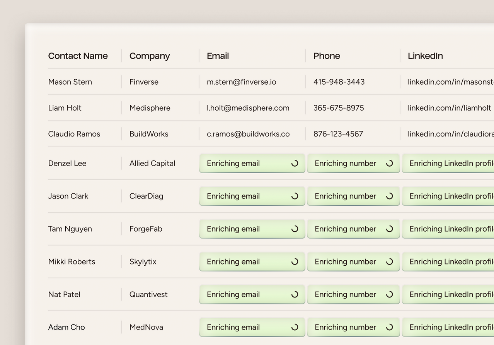
Task: Click number spinner icon in Mikki Roberts row
Action: [389, 261]
